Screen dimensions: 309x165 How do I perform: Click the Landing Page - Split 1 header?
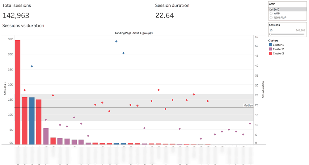pyautogui.click(x=134, y=33)
